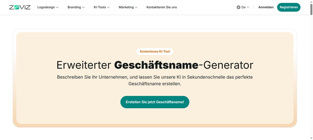Image resolution: width=313 pixels, height=140 pixels.
Task: Click the vertical scrollbar thumb
Action: click(311, 9)
